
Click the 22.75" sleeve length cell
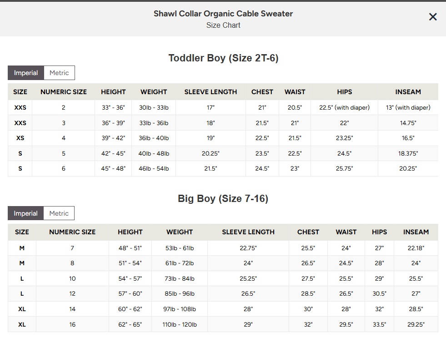pos(248,248)
